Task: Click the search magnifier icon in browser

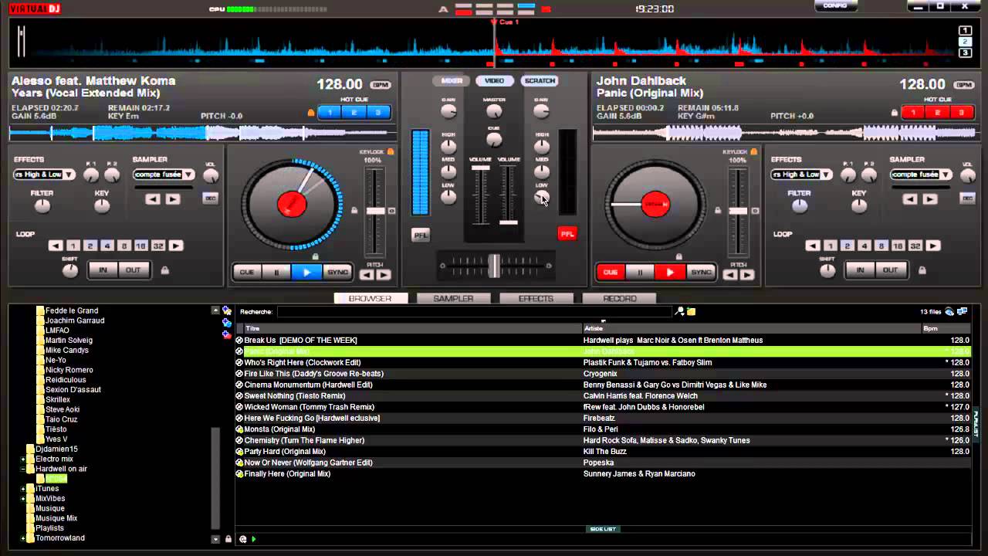Action: [679, 311]
